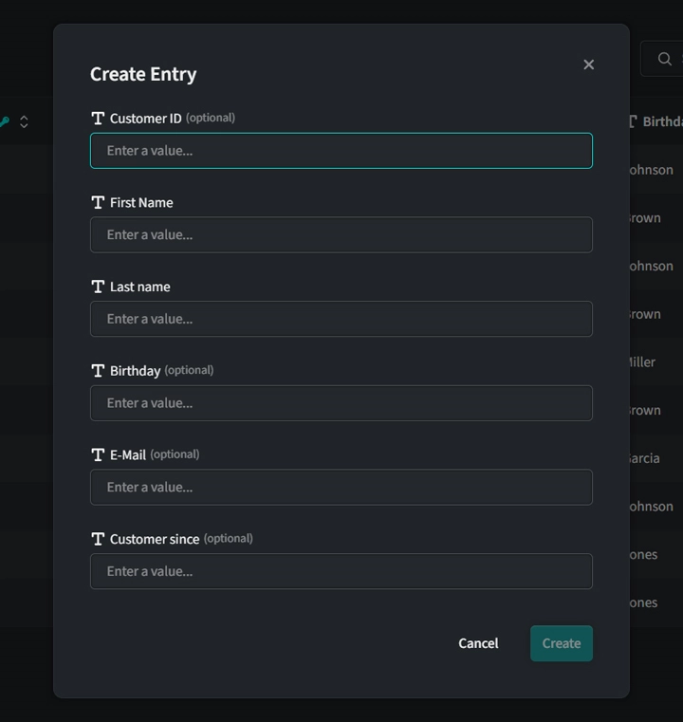Click the Miller cell in background table

coord(642,362)
